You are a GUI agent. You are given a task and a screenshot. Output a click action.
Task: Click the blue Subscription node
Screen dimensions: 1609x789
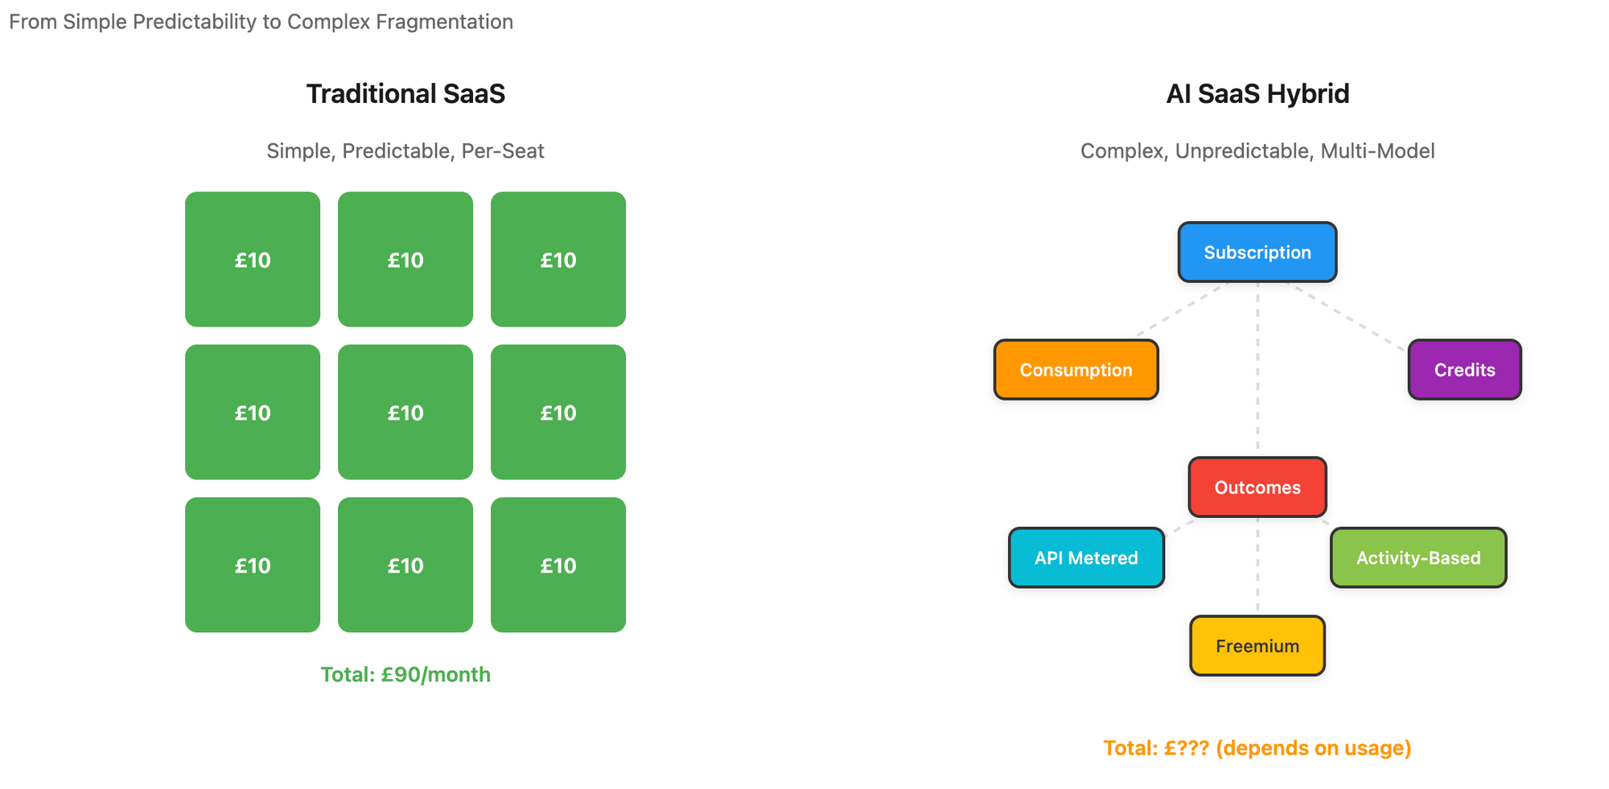click(x=1257, y=253)
